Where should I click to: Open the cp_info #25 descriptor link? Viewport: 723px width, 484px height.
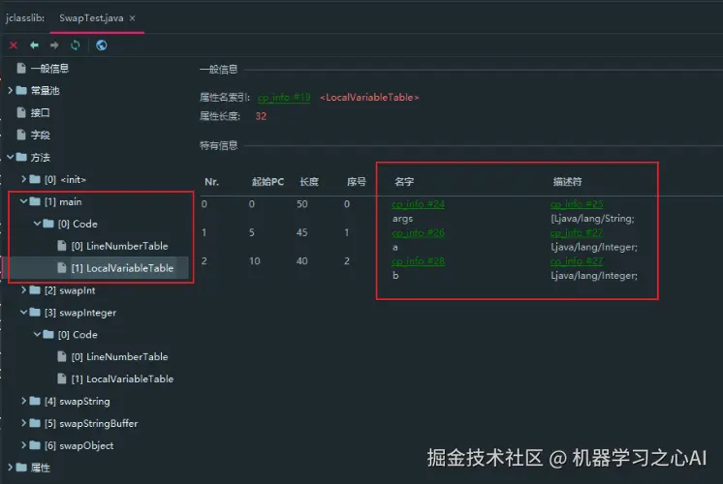coord(577,204)
